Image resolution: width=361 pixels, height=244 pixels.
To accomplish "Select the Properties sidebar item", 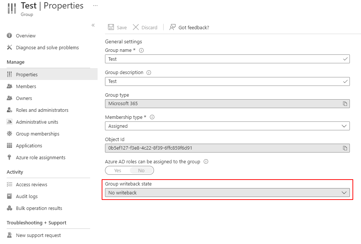I will [49, 74].
